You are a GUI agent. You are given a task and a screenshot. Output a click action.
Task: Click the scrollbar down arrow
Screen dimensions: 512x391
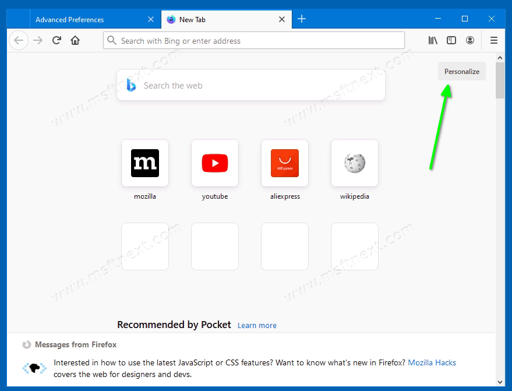point(500,382)
